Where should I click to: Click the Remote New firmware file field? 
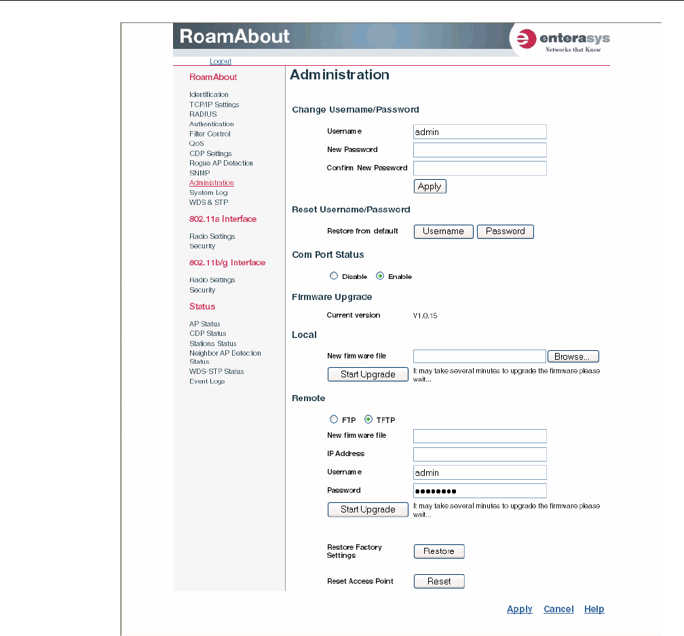[480, 436]
